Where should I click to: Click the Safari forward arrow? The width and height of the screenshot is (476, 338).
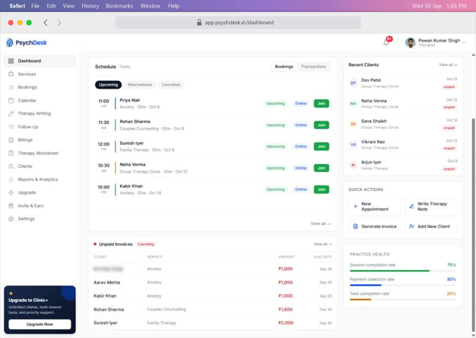pos(59,23)
